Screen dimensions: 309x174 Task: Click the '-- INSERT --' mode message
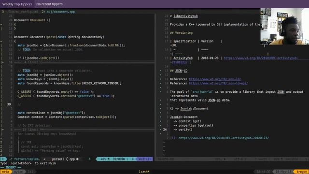(11, 168)
